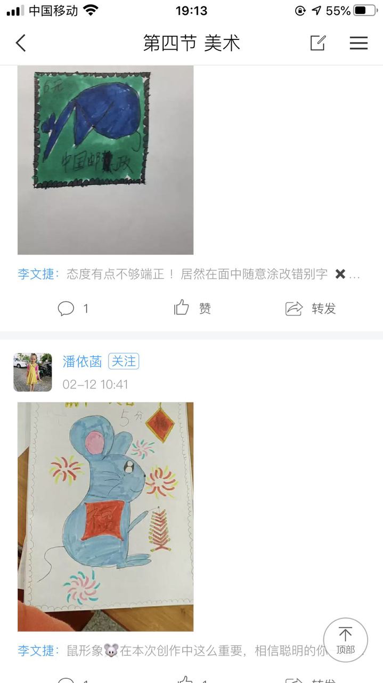Go back using the left chevron arrow
Image resolution: width=383 pixels, height=683 pixels.
(x=21, y=43)
